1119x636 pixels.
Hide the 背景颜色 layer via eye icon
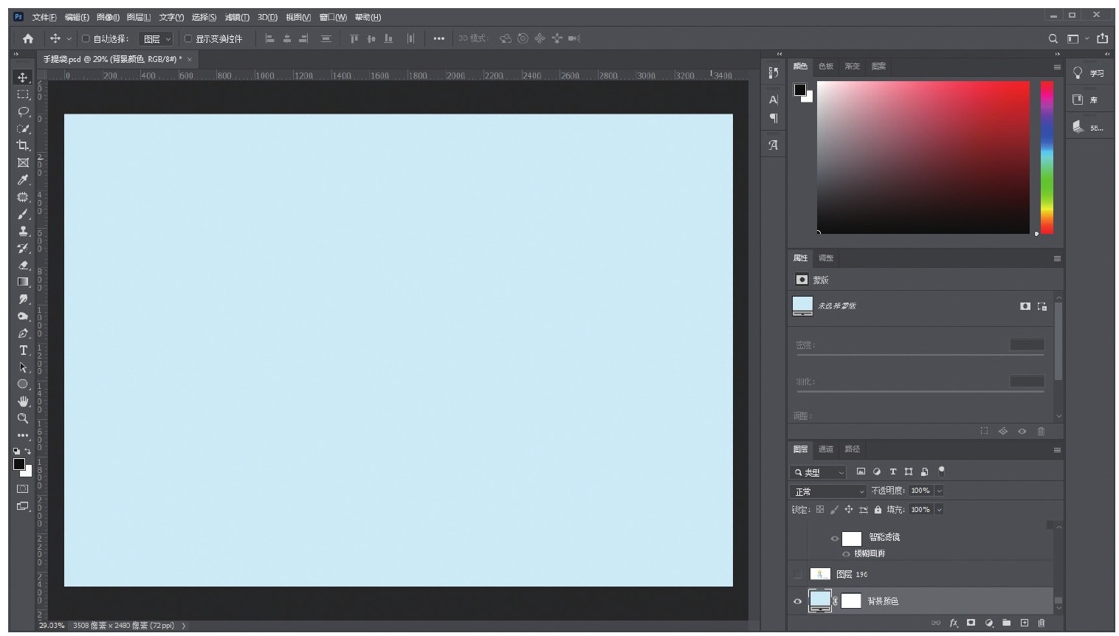[x=797, y=601]
